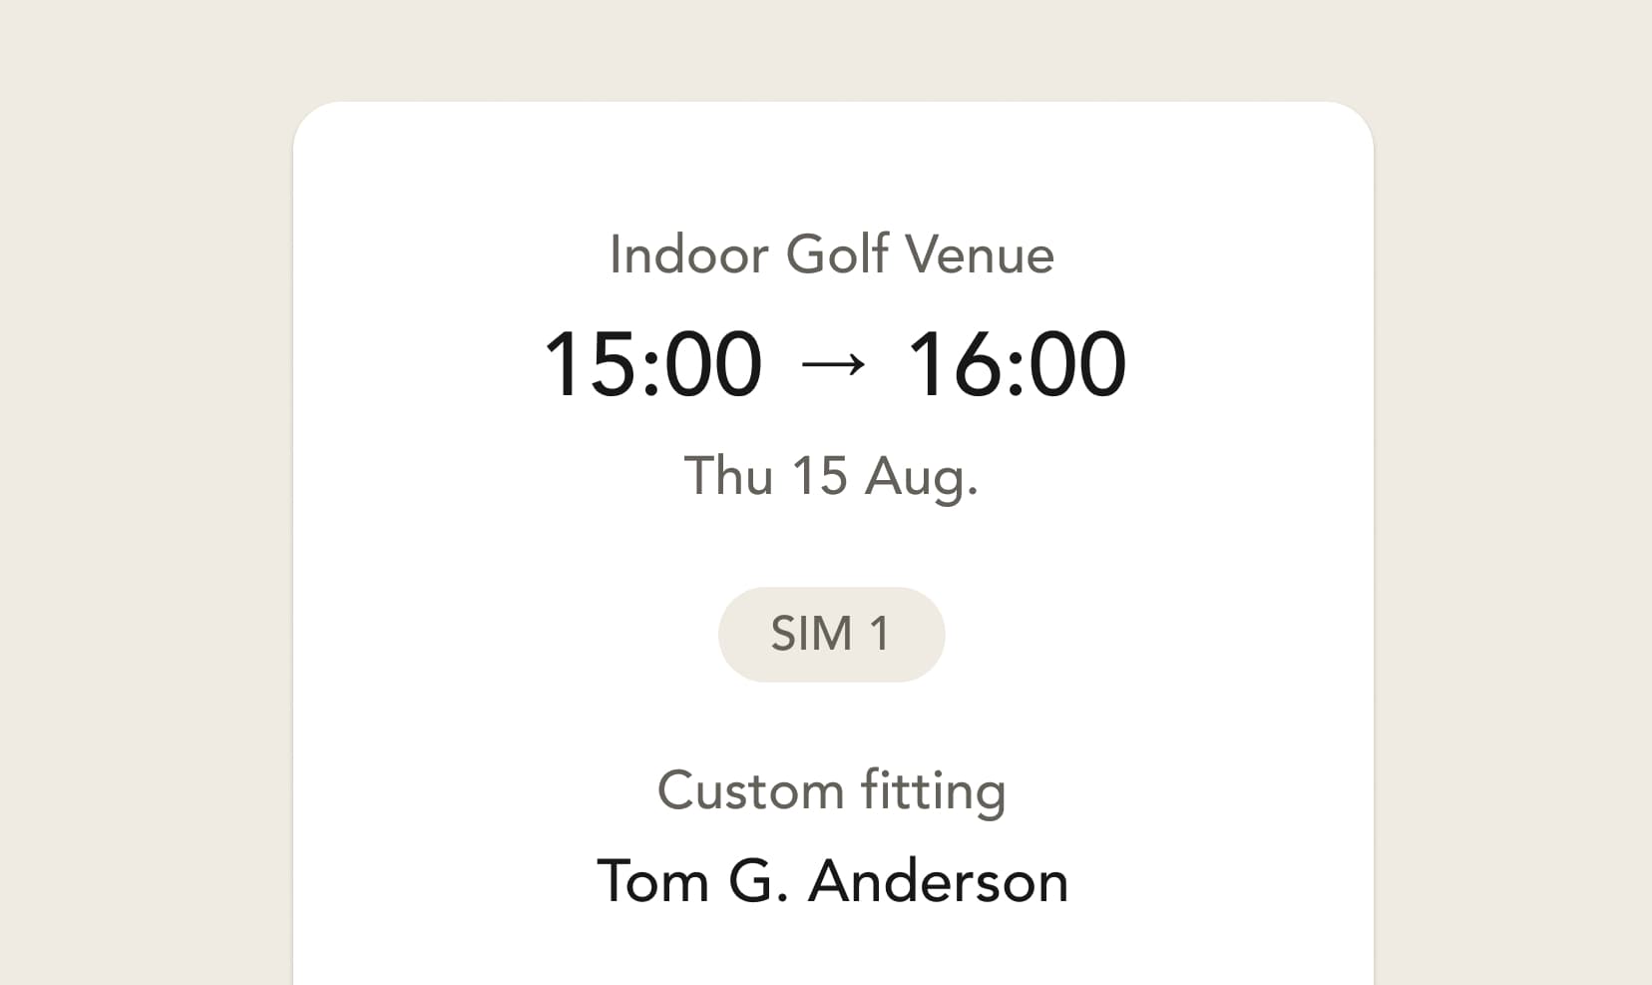Open the Indoor Golf Venue title
The image size is (1652, 985).
tap(832, 254)
